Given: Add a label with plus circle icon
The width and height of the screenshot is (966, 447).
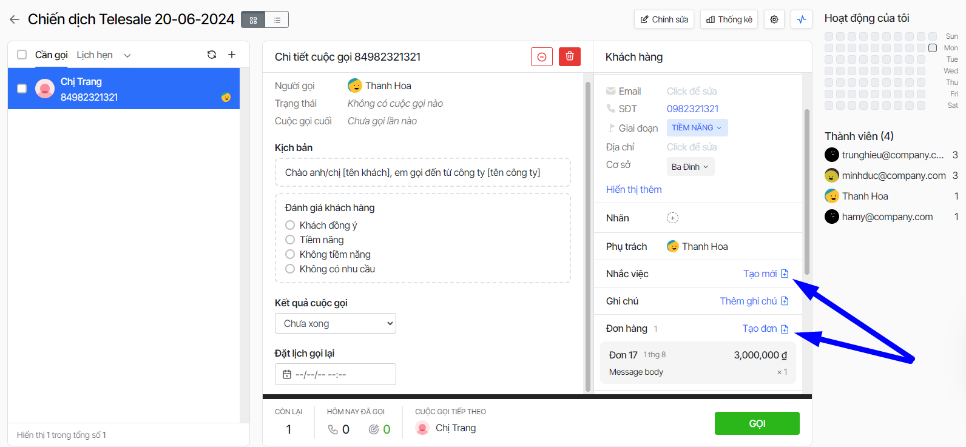Looking at the screenshot, I should click(x=672, y=218).
